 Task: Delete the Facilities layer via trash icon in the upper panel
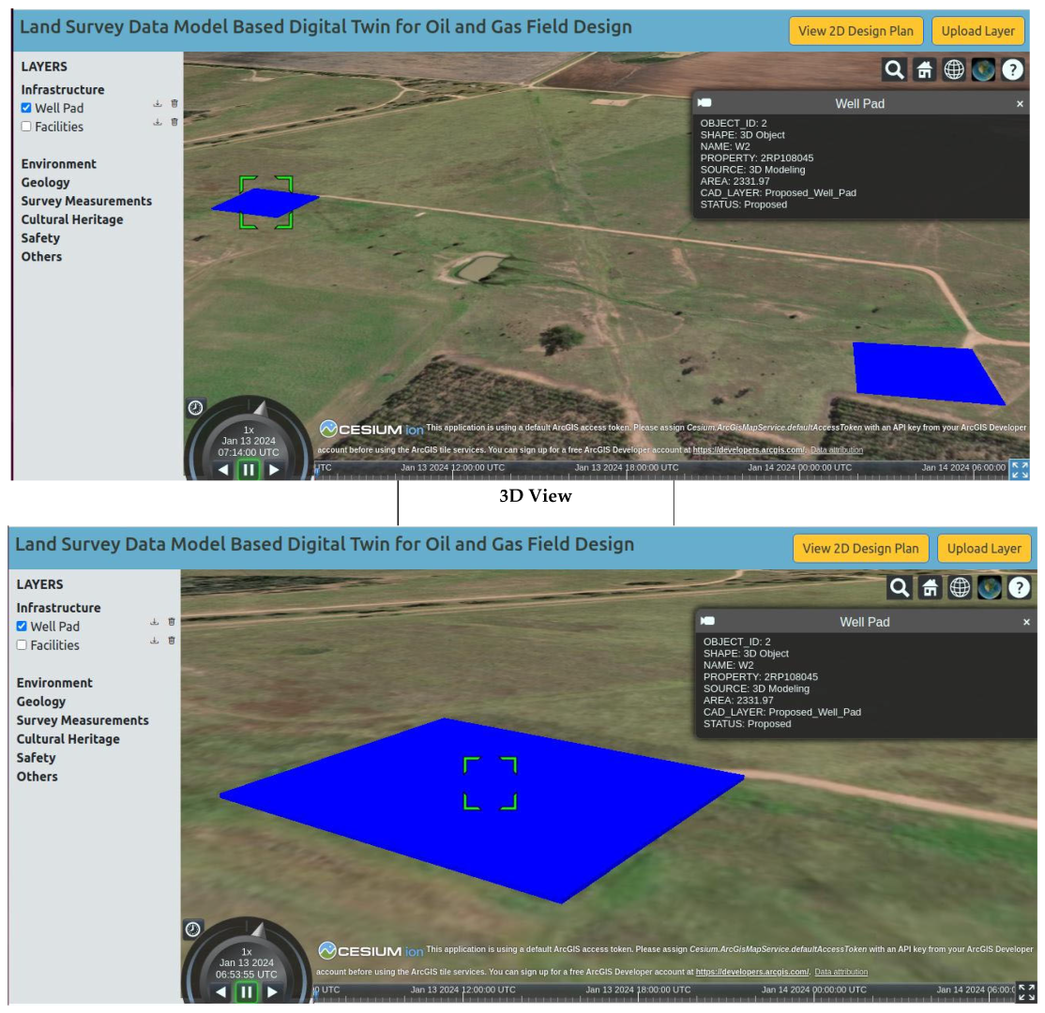pyautogui.click(x=174, y=122)
